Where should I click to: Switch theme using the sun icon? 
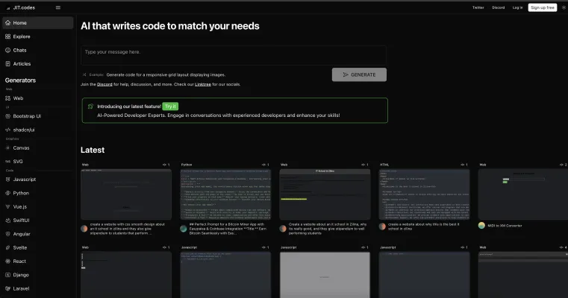click(564, 7)
